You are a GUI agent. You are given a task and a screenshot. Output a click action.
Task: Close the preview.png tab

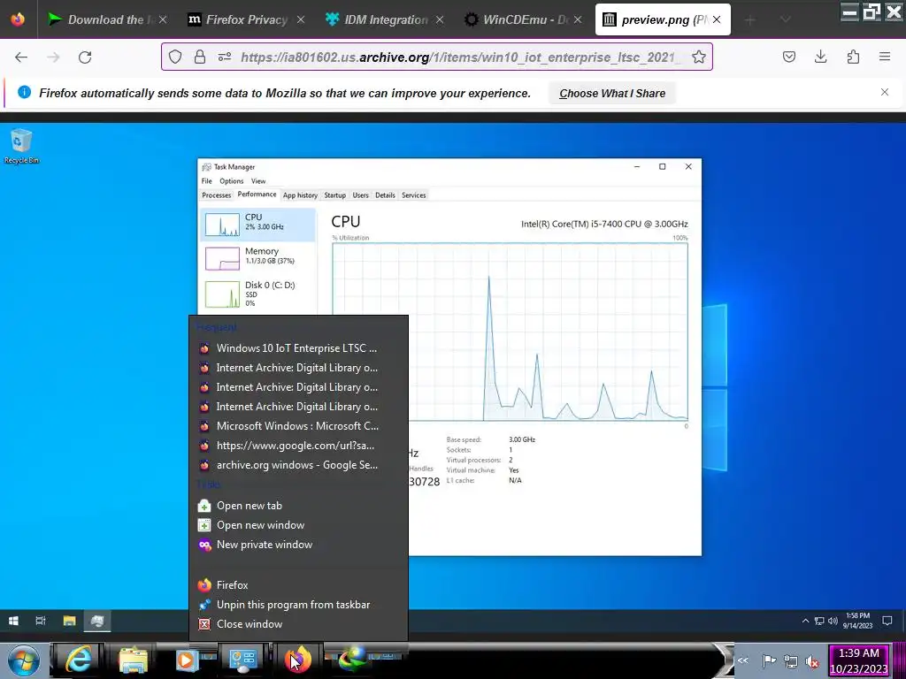tap(717, 19)
